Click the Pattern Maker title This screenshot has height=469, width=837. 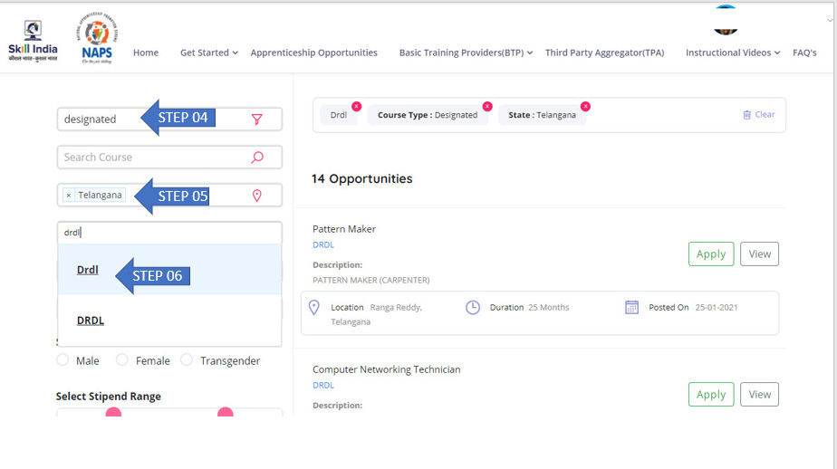coord(344,229)
